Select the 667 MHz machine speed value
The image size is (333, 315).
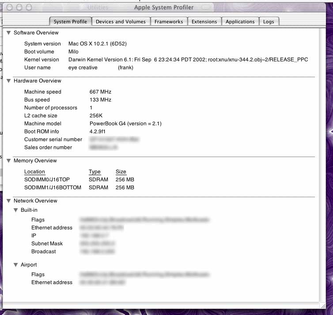(100, 92)
